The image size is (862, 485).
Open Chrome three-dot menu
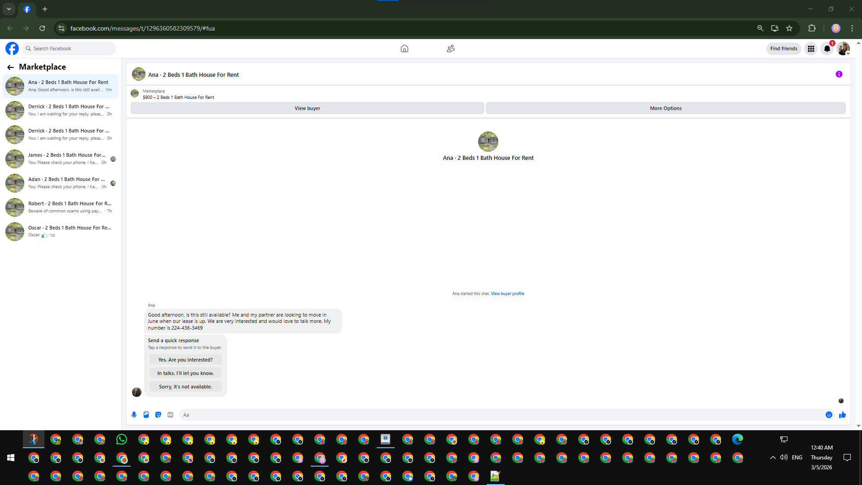tap(852, 28)
